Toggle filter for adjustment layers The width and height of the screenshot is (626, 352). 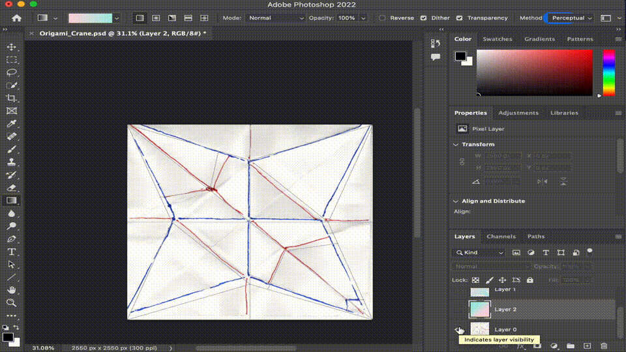tap(531, 253)
